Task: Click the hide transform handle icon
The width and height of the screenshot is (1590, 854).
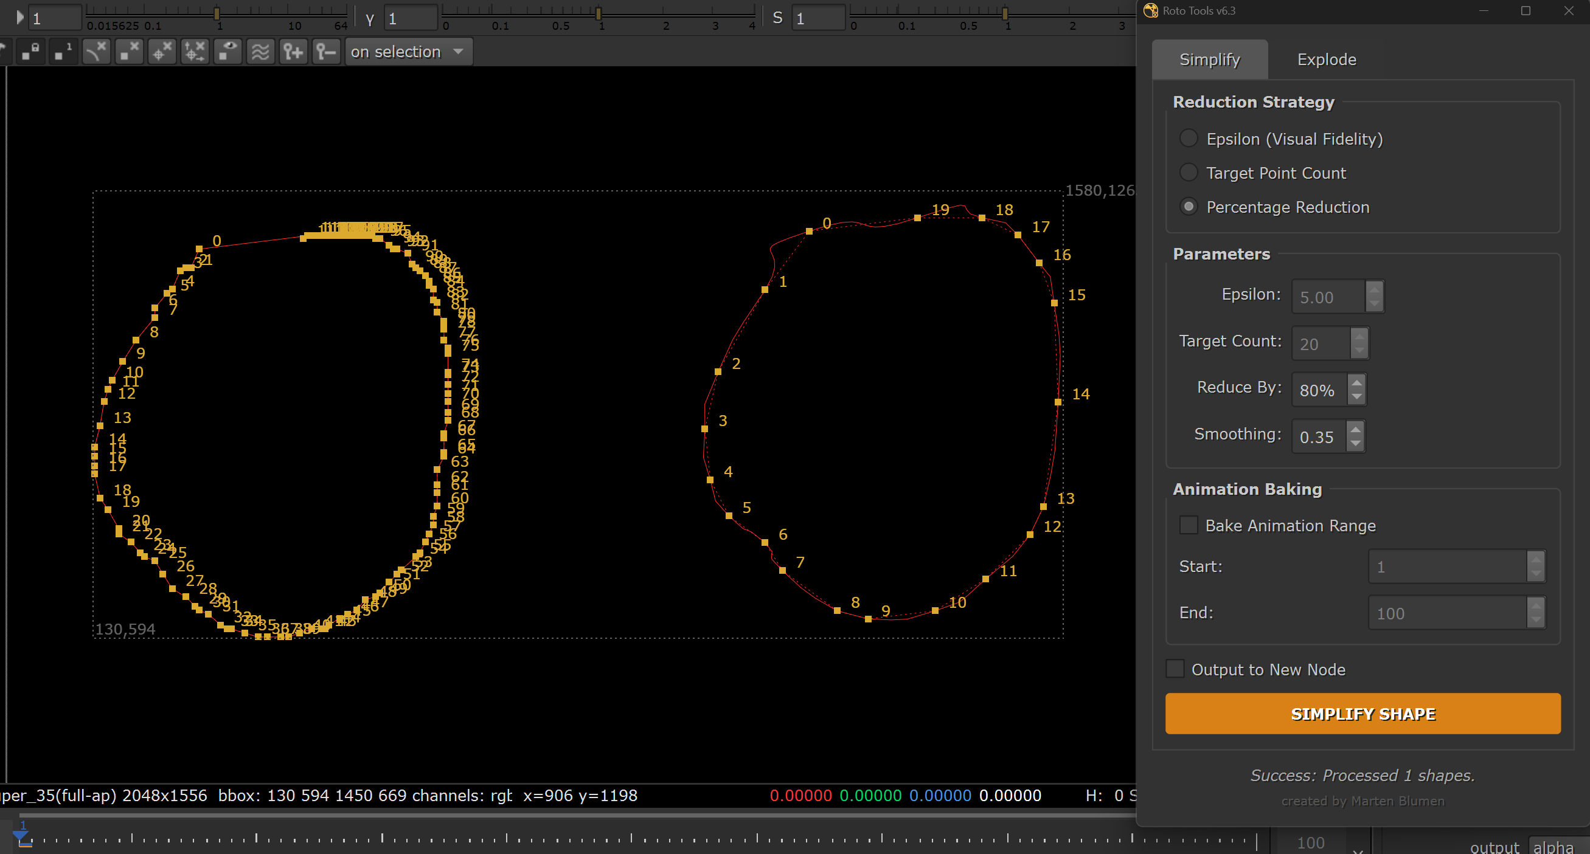Action: tap(162, 51)
